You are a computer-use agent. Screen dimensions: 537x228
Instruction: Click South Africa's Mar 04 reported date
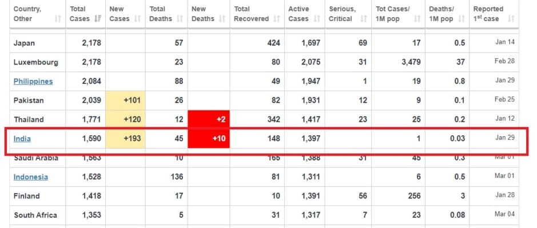504,215
